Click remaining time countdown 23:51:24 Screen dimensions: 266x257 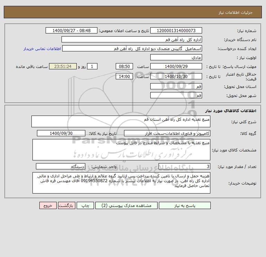(x=63, y=67)
